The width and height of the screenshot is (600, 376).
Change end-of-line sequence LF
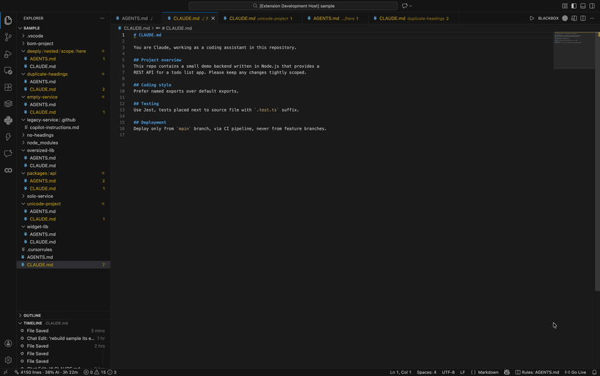pyautogui.click(x=462, y=372)
